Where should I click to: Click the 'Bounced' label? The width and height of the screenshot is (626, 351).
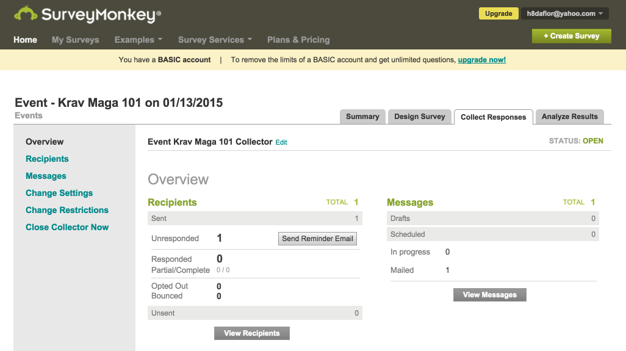click(167, 296)
